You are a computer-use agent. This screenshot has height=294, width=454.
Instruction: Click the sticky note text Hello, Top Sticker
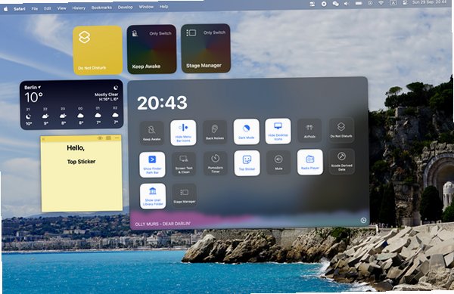[x=81, y=155]
